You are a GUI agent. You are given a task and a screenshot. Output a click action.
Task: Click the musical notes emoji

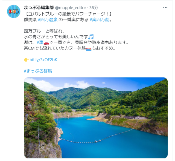coord(91,37)
